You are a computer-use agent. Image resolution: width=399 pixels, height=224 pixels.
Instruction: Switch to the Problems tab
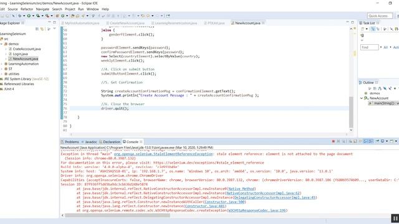[x=70, y=142]
